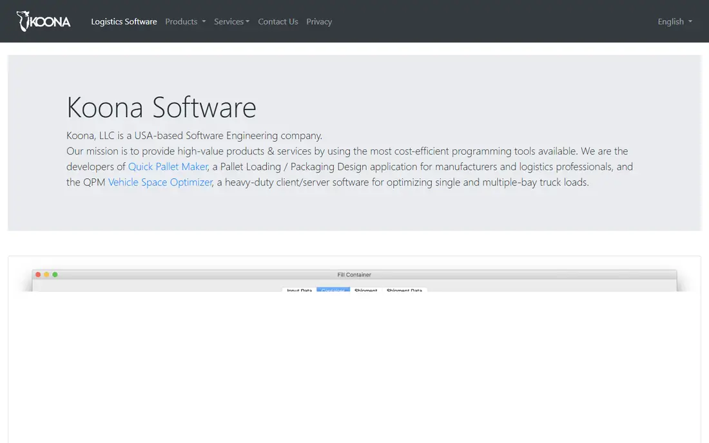
Task: Open the Logistics Software nav item
Action: point(124,21)
